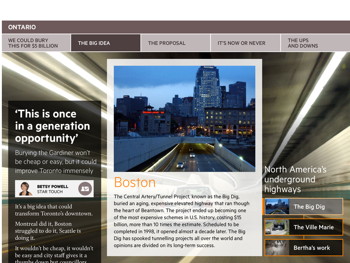Click Betsy Powell's portrait photo
This screenshot has width=350, height=263.
click(x=25, y=189)
